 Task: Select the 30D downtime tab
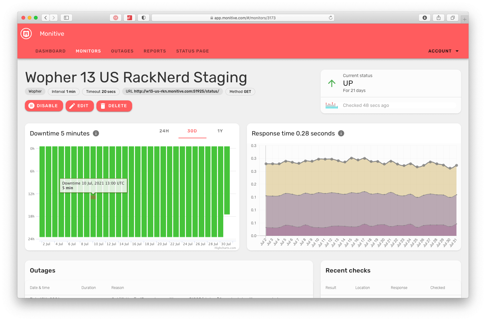pos(192,131)
